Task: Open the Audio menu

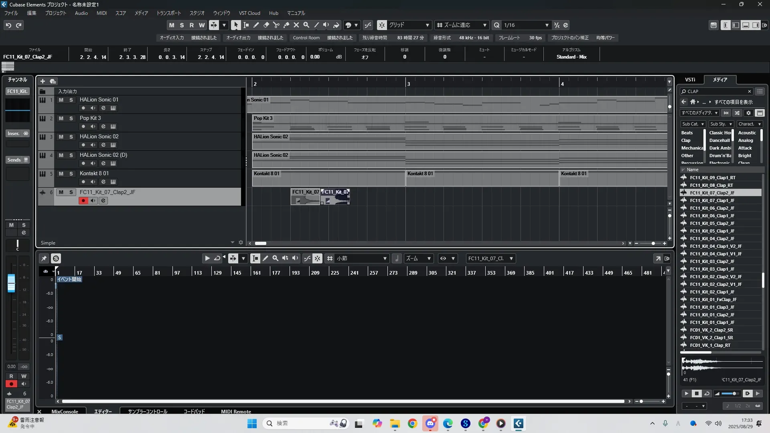Action: [x=81, y=13]
